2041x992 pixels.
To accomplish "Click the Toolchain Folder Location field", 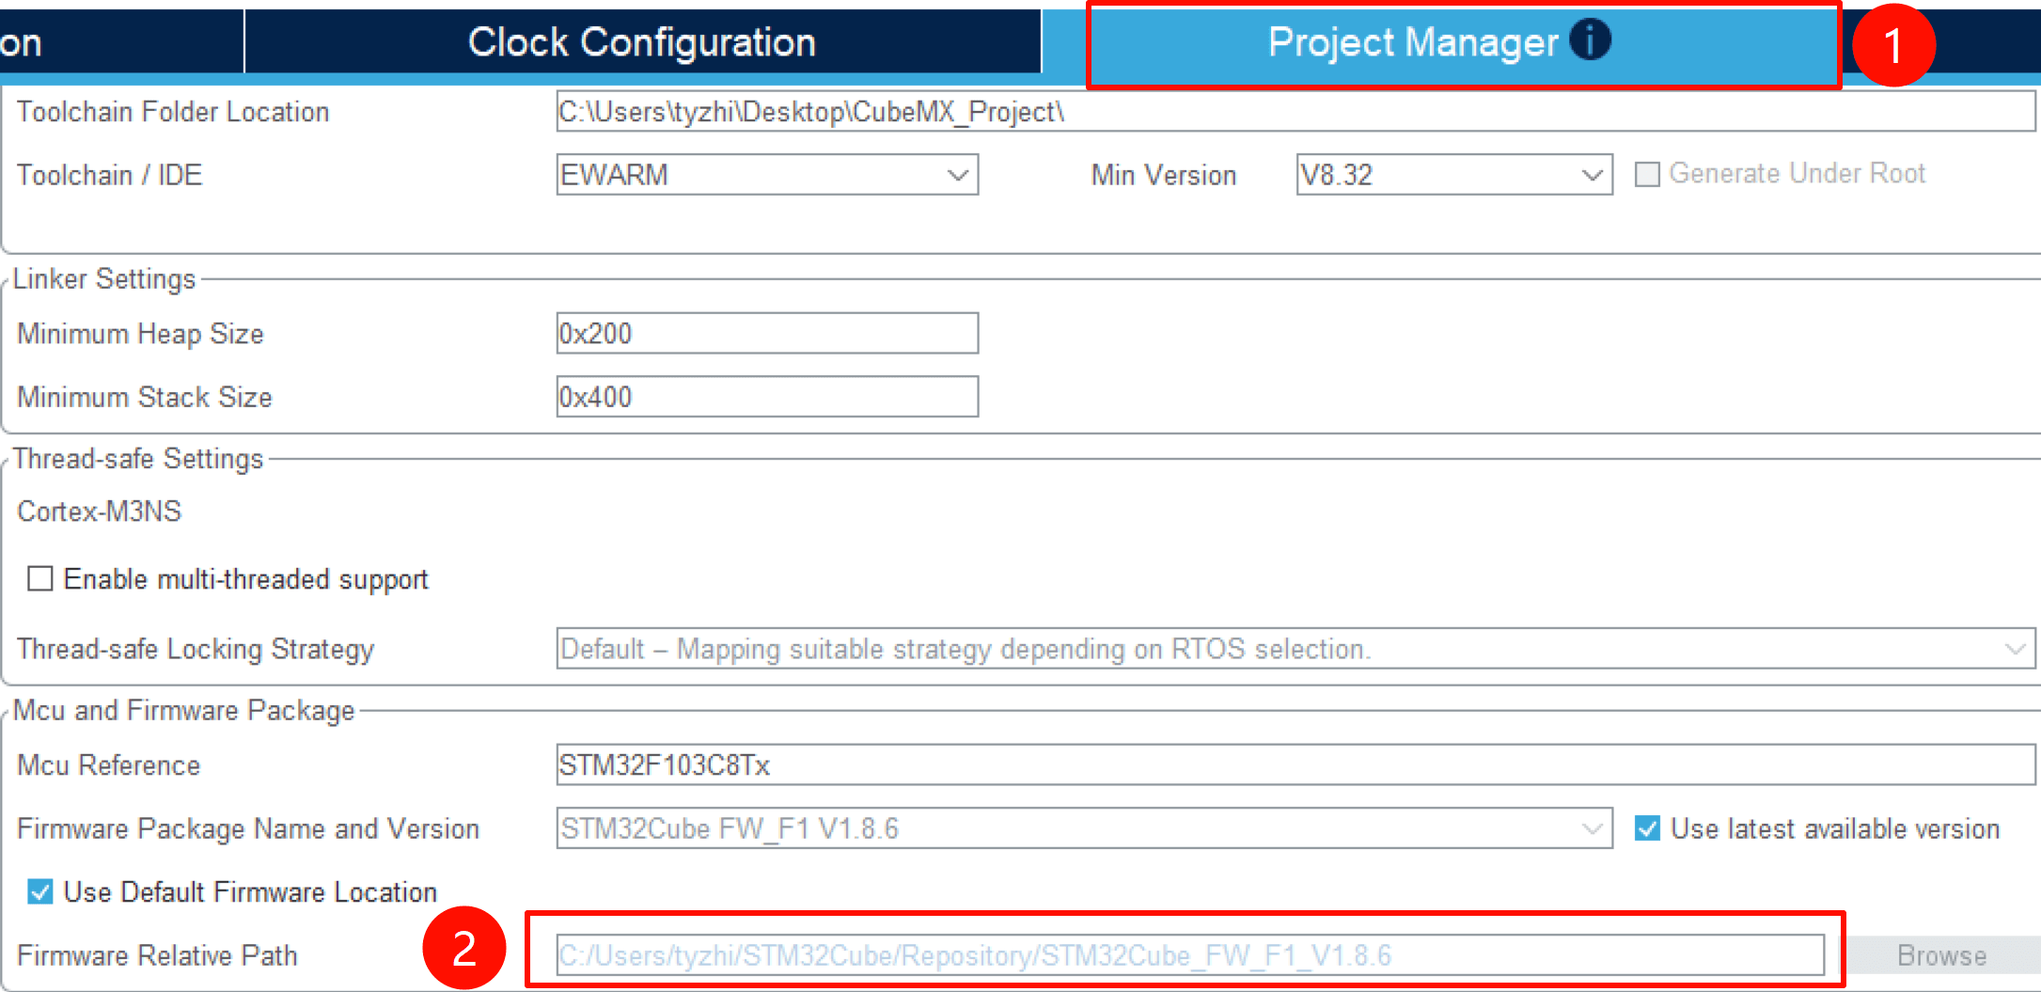I will 1294,112.
